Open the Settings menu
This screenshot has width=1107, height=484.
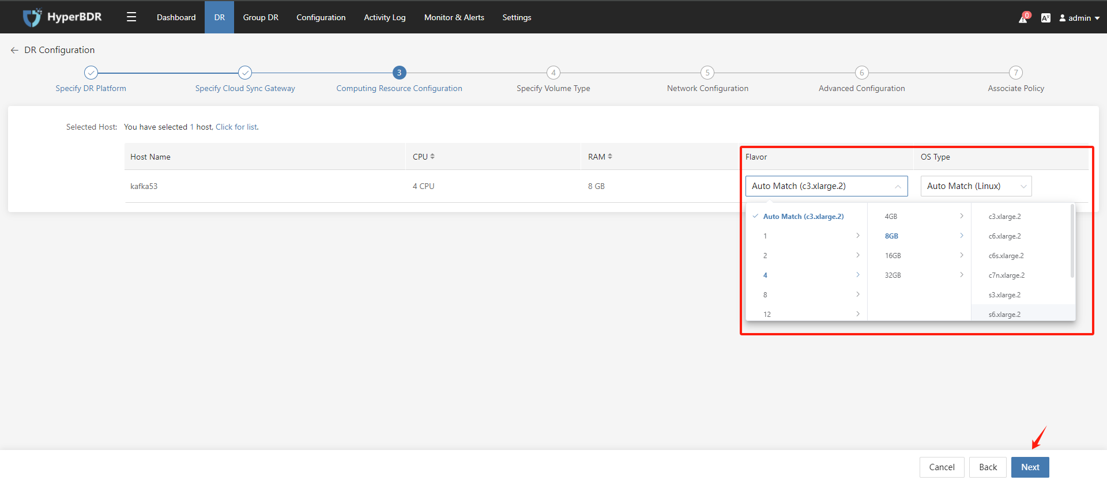tap(517, 17)
